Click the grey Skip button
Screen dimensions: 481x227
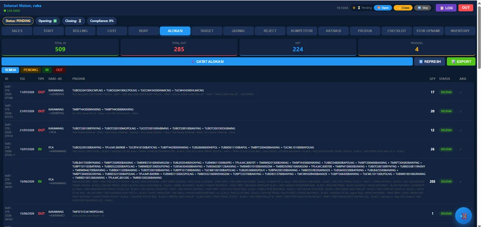(x=423, y=8)
